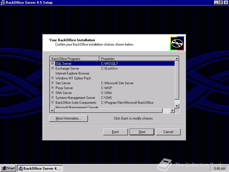The height and width of the screenshot is (172, 229).
Task: Expand the BackOffice Suite Components node
Action: (52, 102)
